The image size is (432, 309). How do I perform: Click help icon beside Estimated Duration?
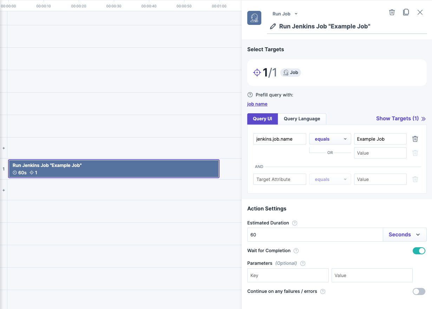point(295,223)
